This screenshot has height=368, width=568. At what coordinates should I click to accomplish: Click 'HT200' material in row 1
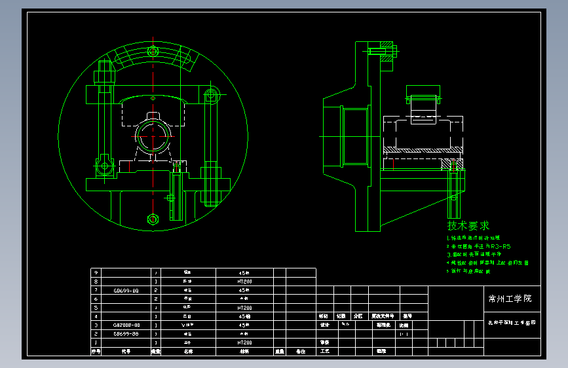[x=244, y=342]
